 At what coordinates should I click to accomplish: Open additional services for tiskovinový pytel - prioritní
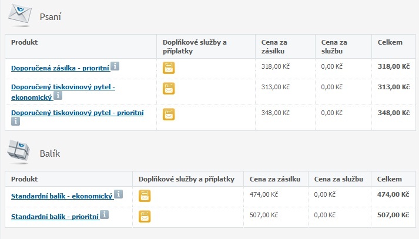(169, 114)
